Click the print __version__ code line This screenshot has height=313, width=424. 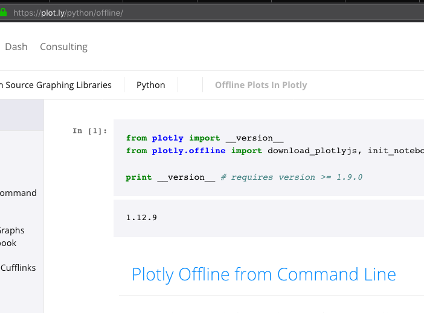244,177
